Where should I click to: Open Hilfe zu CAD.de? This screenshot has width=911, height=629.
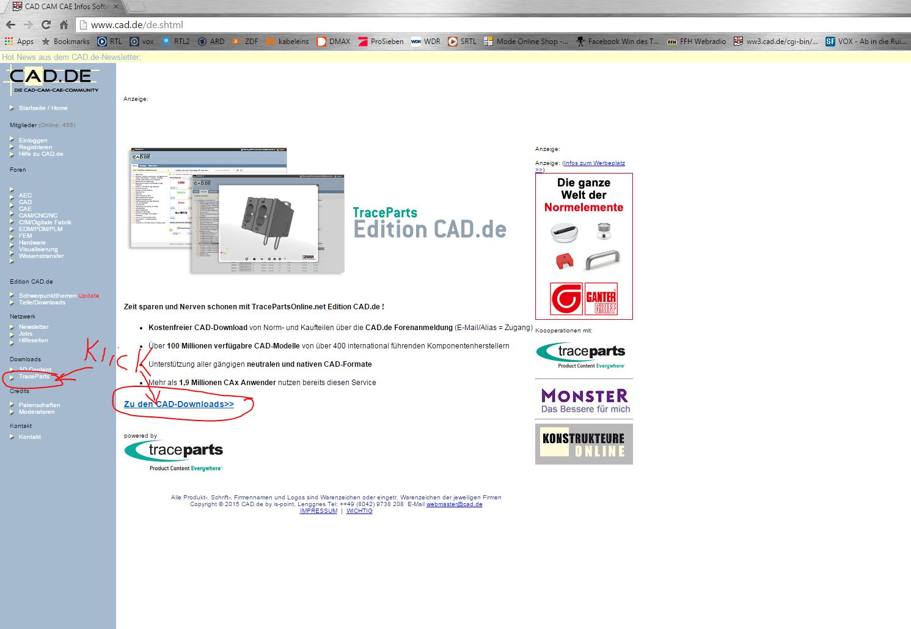[x=41, y=154]
